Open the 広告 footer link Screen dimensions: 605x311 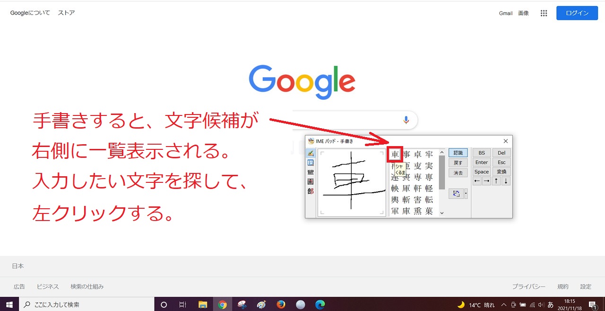19,286
